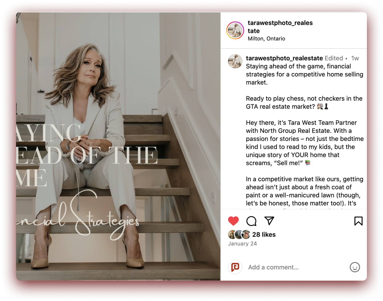Image resolution: width=383 pixels, height=301 pixels.
Task: Open comments with speech bubble icon
Action: 251,221
